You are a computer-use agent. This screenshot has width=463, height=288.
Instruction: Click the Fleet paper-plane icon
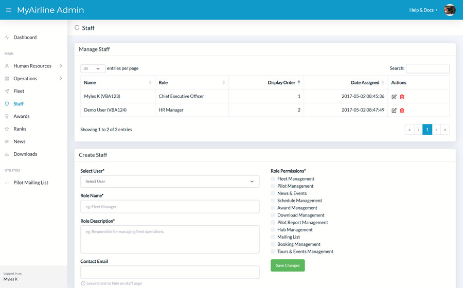[7, 91]
